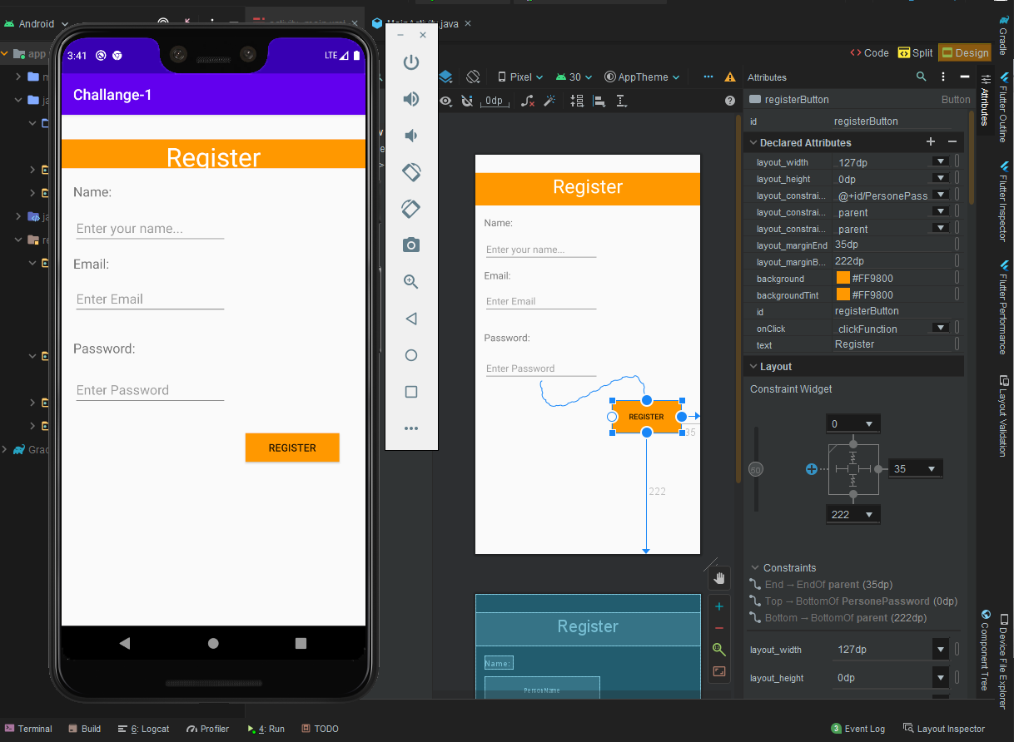The image size is (1014, 742).
Task: Click the search icon in Attributes panel
Action: pos(921,77)
